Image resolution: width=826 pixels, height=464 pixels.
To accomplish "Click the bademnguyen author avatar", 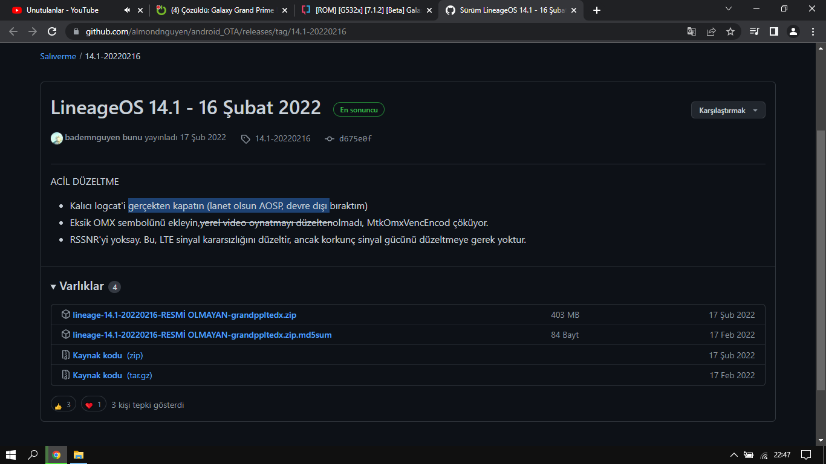I will (57, 138).
